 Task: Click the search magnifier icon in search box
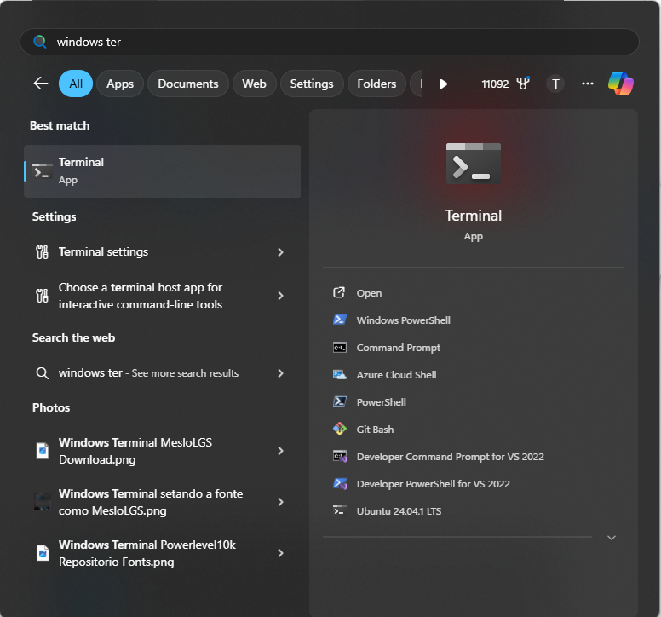click(40, 42)
